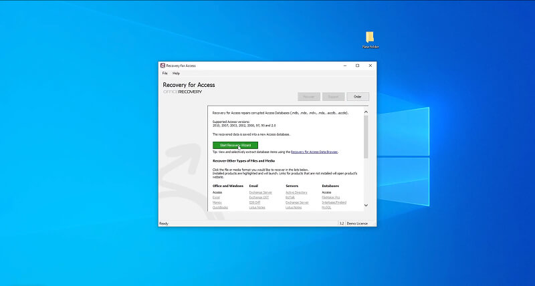Screen dimensions: 535x286
Task: Maximize the Recovery for Access window
Action: (357, 65)
